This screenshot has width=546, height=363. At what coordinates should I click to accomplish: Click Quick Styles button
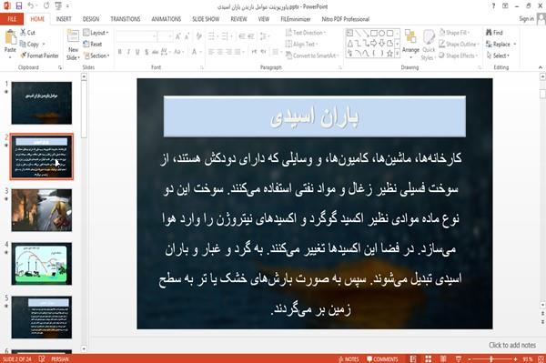tap(429, 45)
